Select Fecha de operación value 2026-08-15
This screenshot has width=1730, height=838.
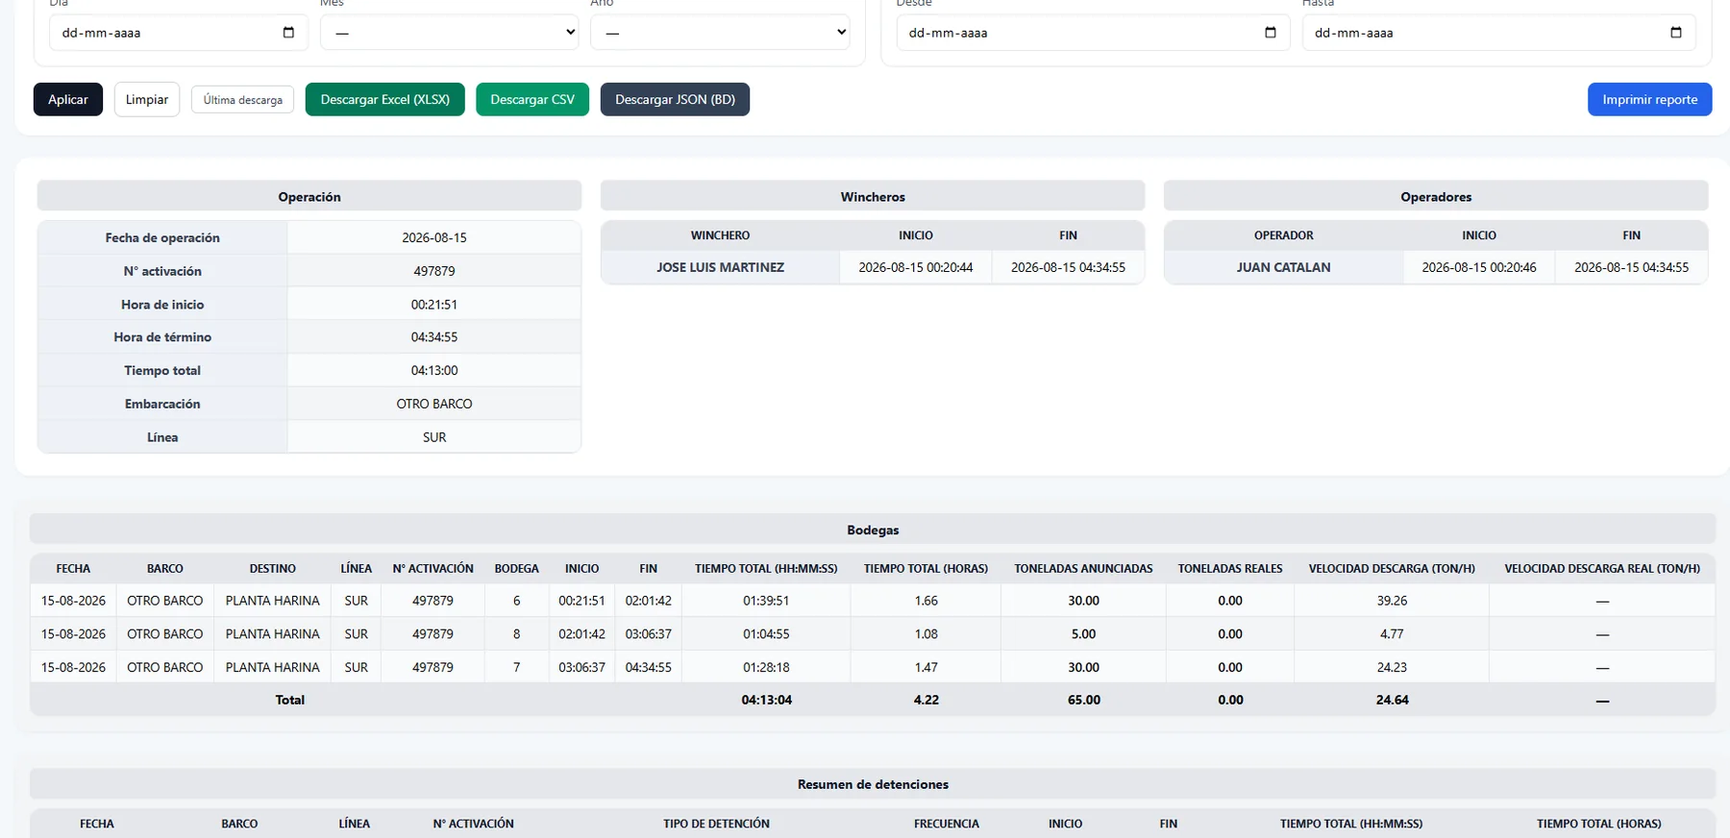pyautogui.click(x=434, y=237)
